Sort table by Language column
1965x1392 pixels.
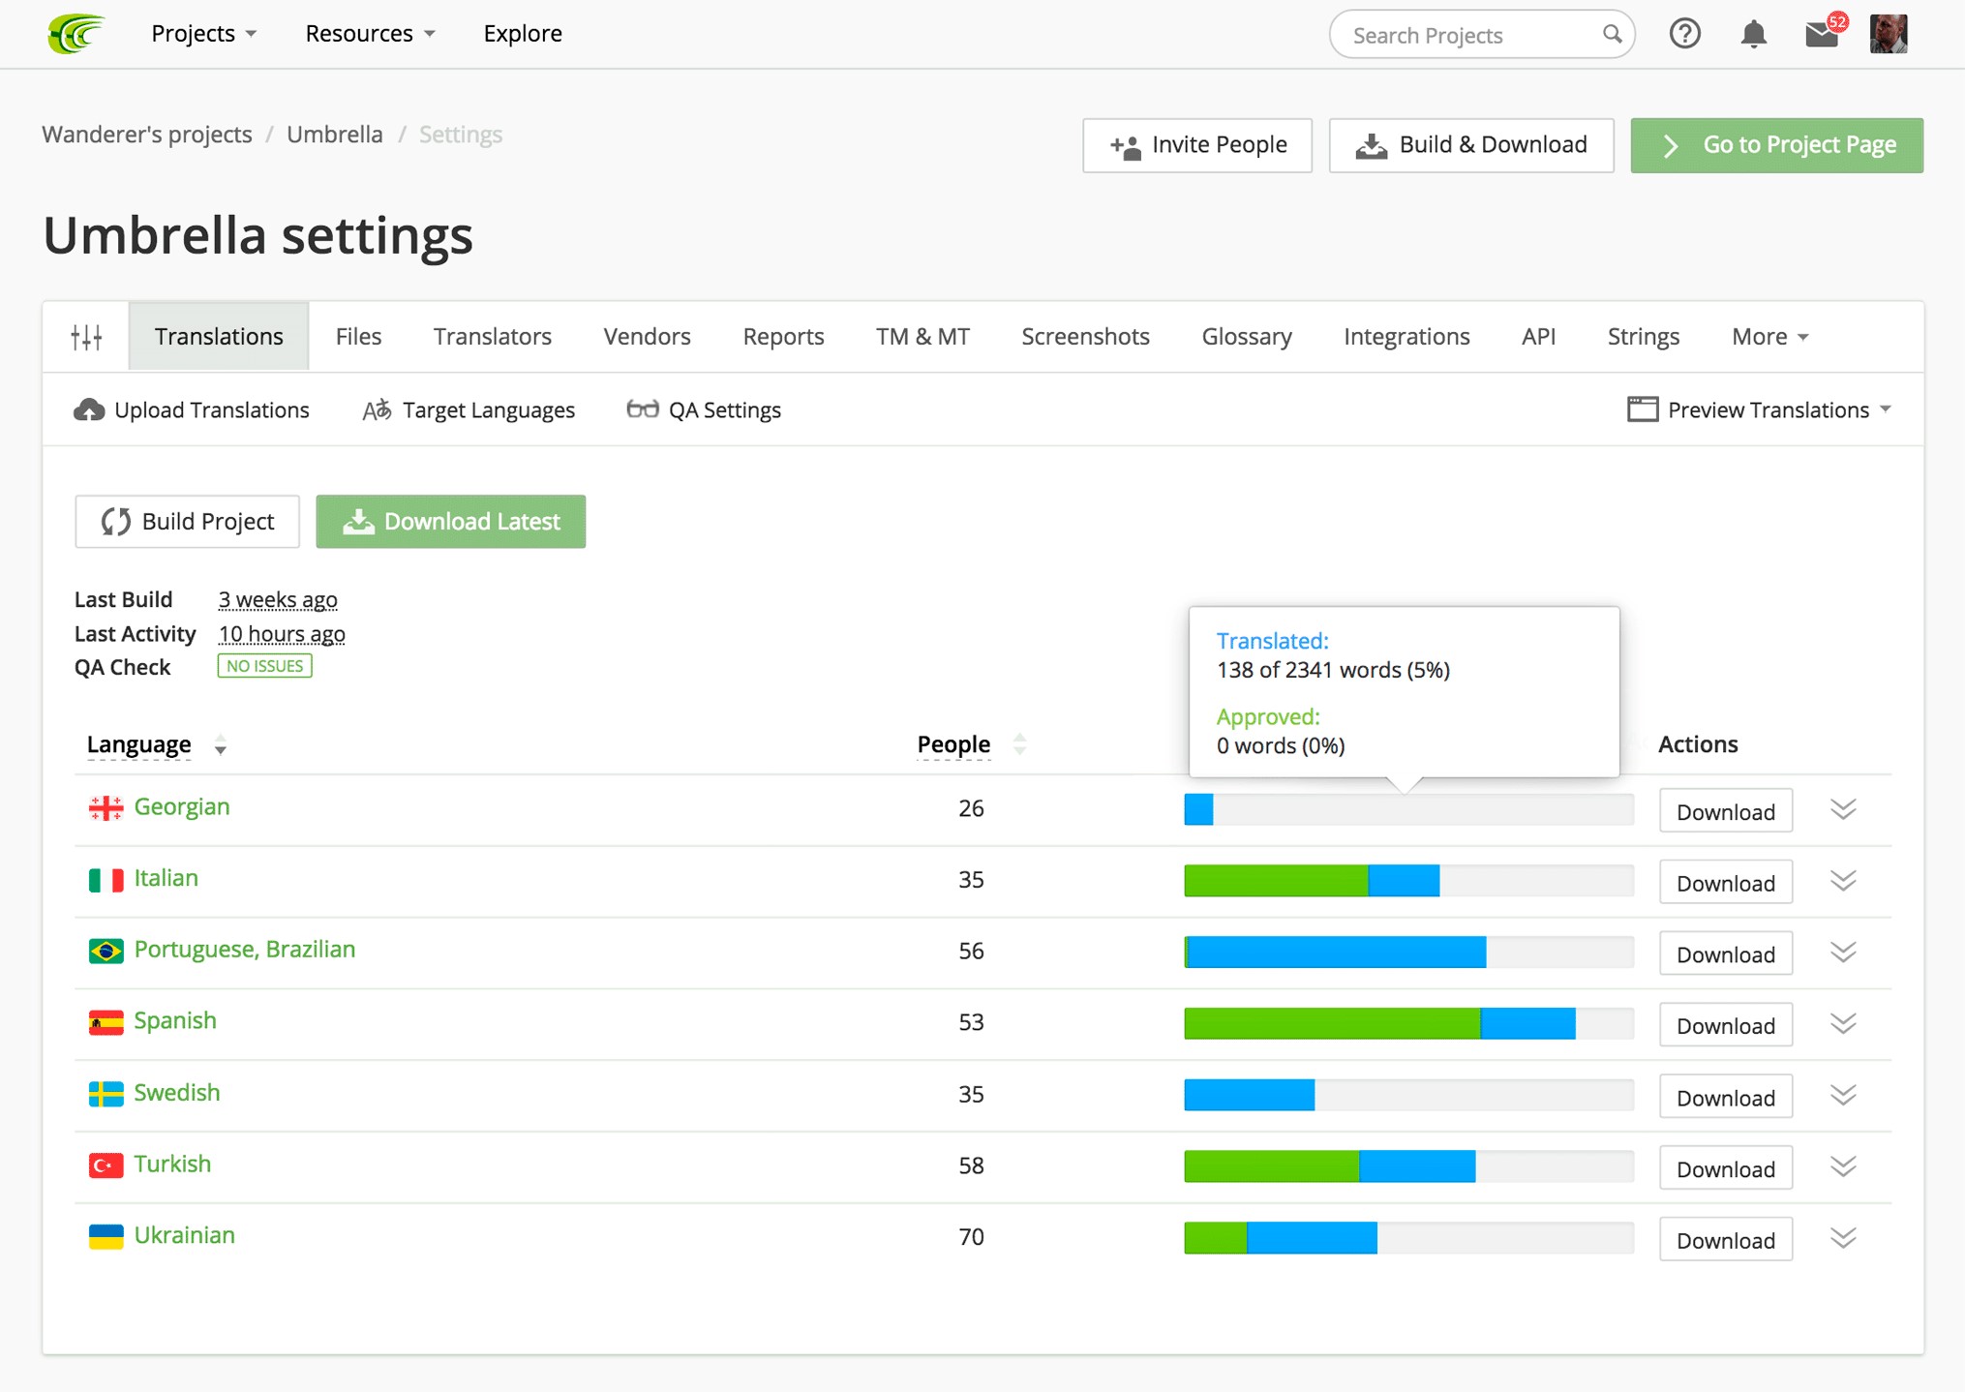[x=139, y=744]
